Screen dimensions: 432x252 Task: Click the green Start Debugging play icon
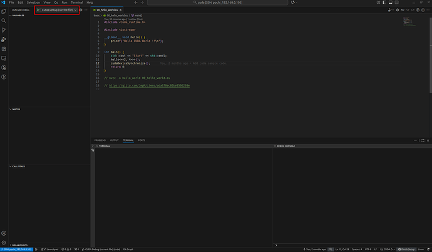[x=38, y=10]
